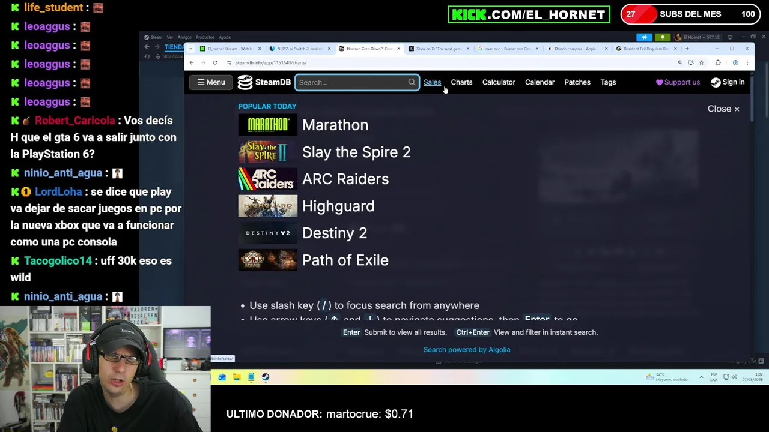Click Steam's green notifications bell button
The height and width of the screenshot is (432, 769).
pyautogui.click(x=663, y=37)
